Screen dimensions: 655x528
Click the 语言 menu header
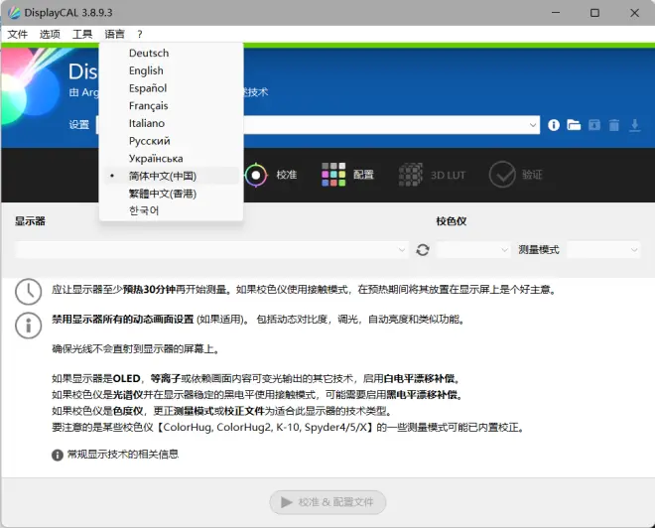114,34
